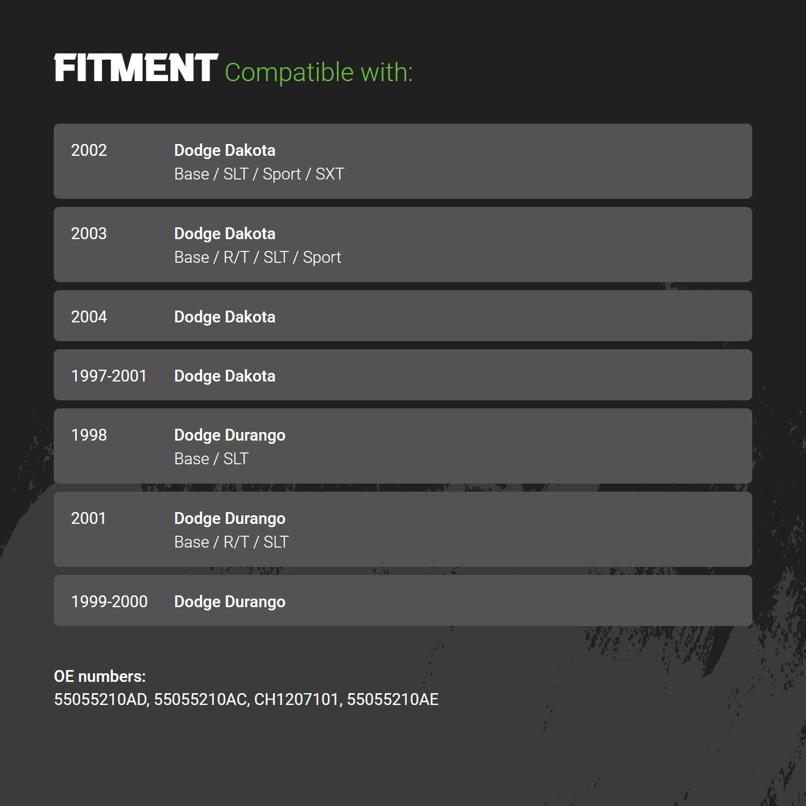
Task: Click the Base / SLT / Sport / SXT trims
Action: pyautogui.click(x=259, y=174)
